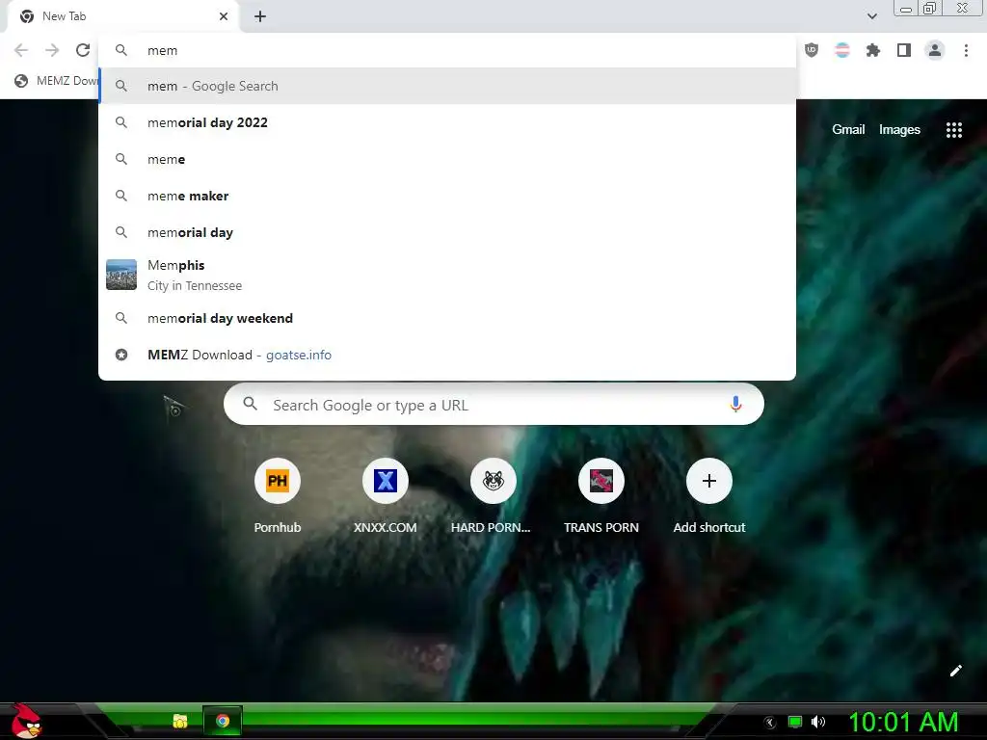Screen dimensions: 987x740
Task: Click the browser forward arrow
Action: (52, 50)
